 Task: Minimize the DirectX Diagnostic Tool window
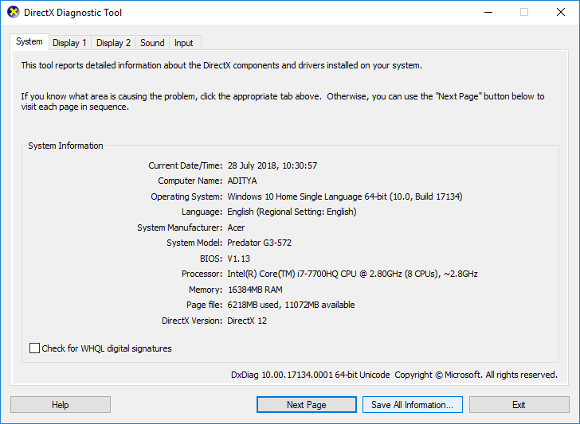tap(488, 13)
